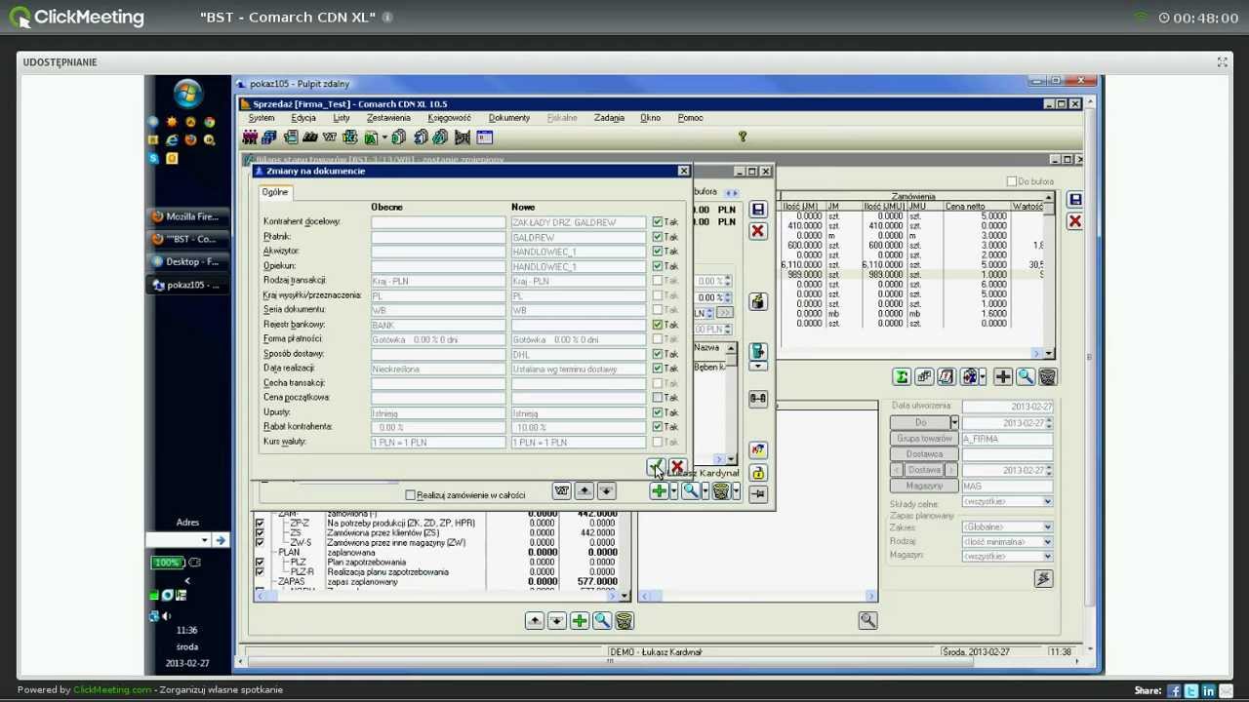Toggle Tak checkbox for Rejestr bankowy
Screen dimensions: 1249x702
[x=658, y=325]
